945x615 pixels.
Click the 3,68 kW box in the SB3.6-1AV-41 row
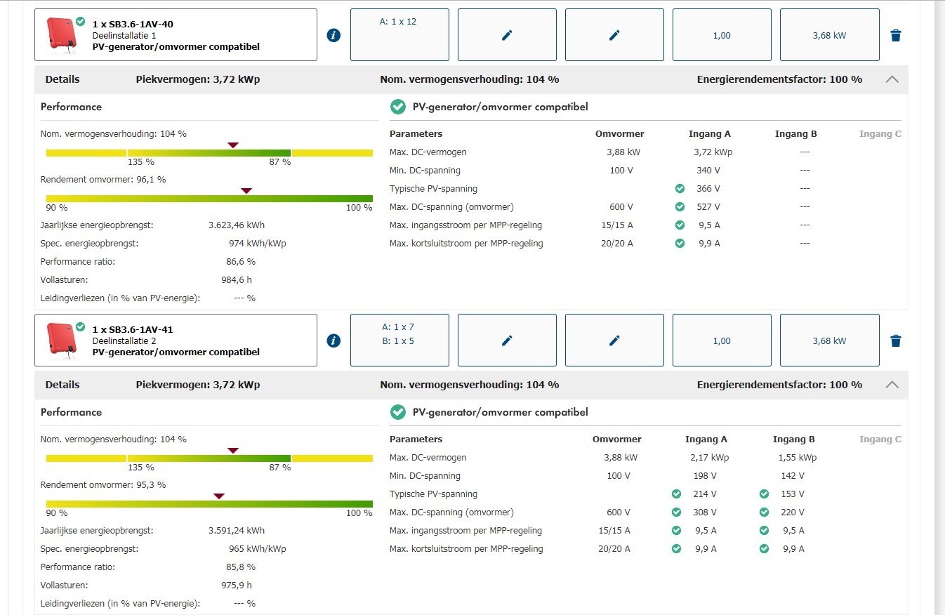point(829,340)
